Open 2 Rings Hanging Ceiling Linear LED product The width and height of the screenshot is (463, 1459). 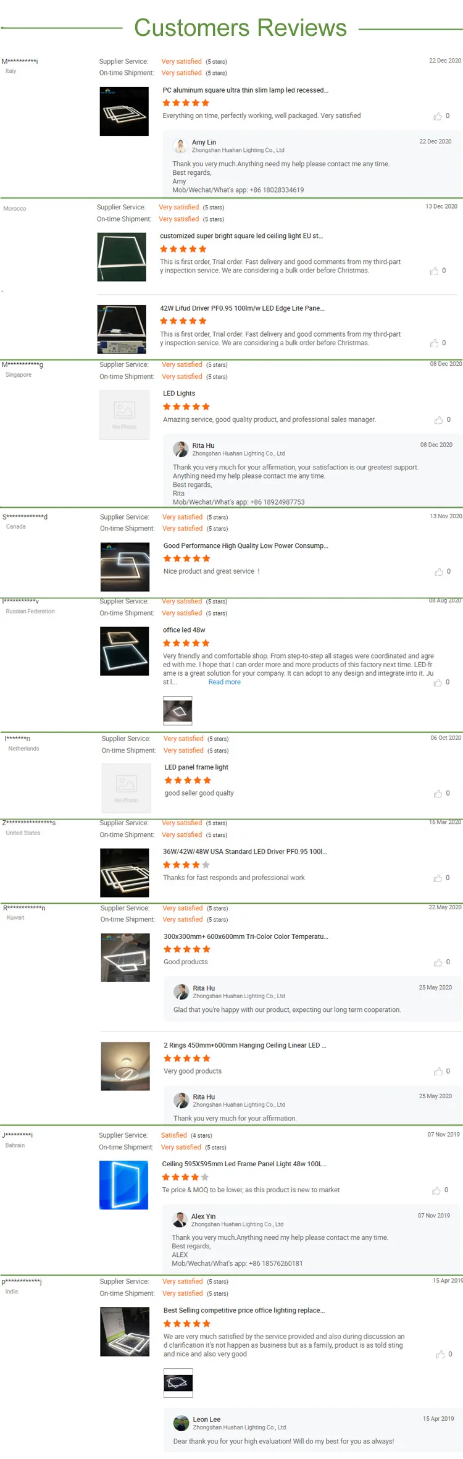(244, 1045)
